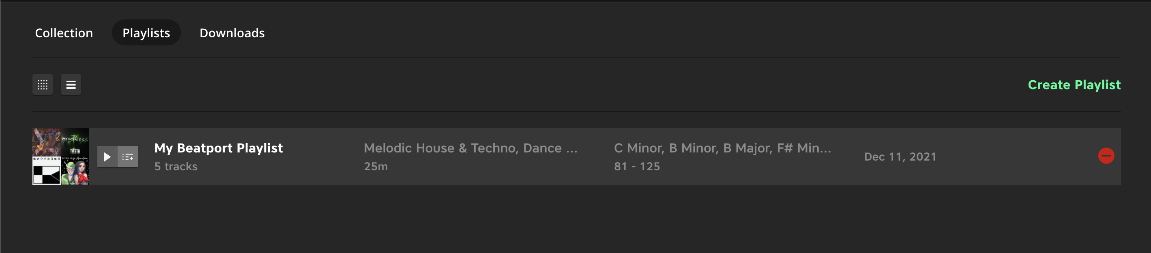The height and width of the screenshot is (253, 1151).
Task: Click the cartoon characters cover in collage
Action: click(x=75, y=171)
